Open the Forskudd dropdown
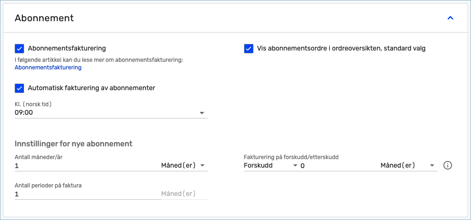The height and width of the screenshot is (220, 471). point(270,165)
